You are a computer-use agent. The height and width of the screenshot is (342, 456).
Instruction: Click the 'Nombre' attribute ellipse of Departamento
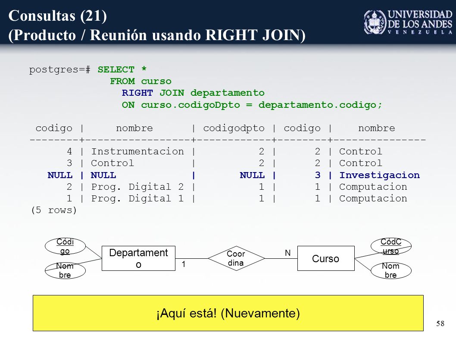(65, 270)
